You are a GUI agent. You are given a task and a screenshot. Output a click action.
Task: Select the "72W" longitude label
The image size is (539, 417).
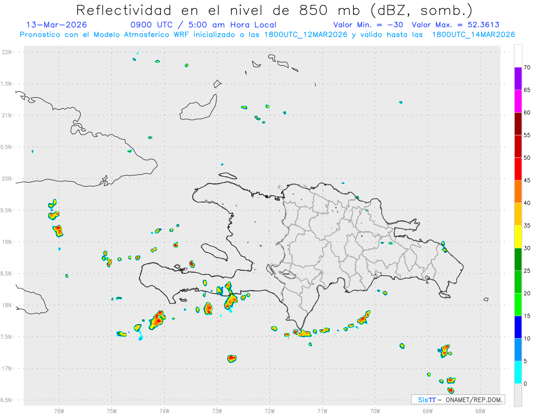(269, 411)
